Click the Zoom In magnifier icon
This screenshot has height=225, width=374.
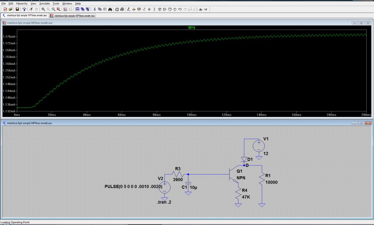[43, 9]
